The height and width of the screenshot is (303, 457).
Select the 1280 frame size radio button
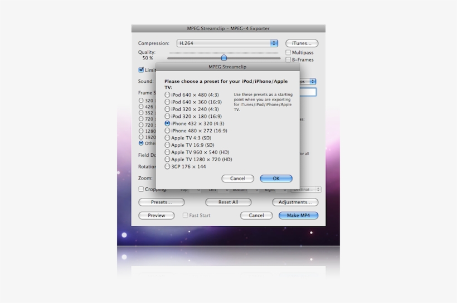click(x=141, y=131)
